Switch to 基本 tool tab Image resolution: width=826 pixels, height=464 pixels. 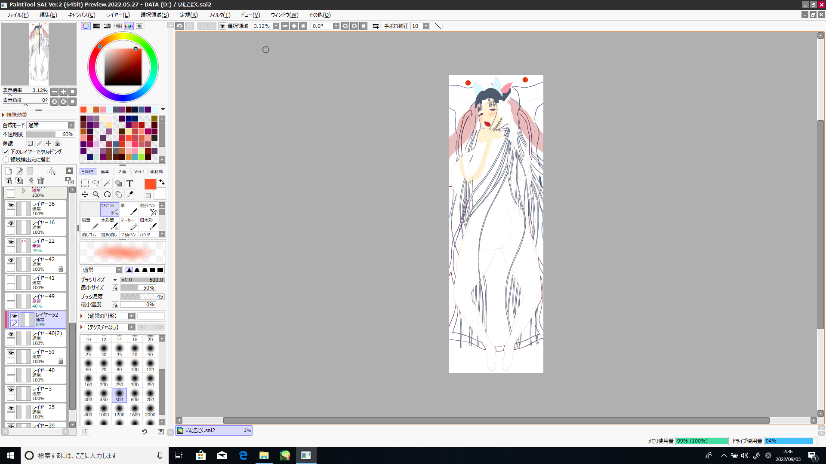click(105, 172)
